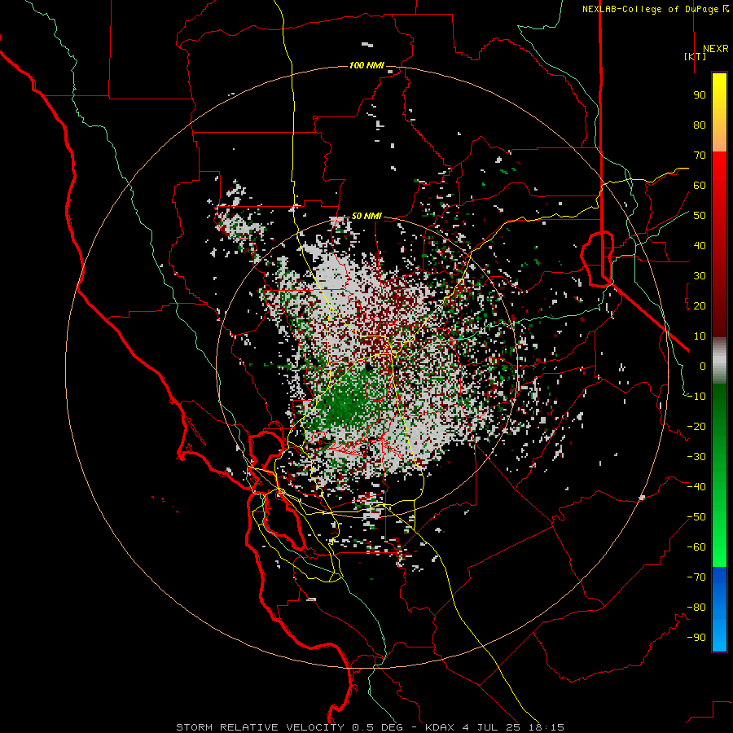The height and width of the screenshot is (733, 733).
Task: Click the 80 value on the velocity scale
Action: pyautogui.click(x=700, y=125)
